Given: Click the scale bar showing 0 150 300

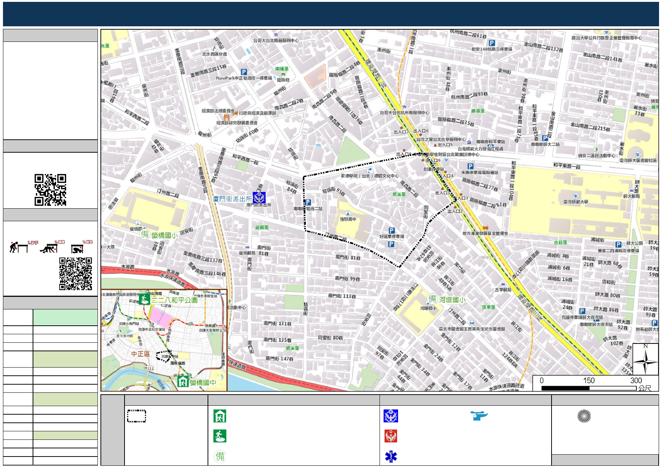Looking at the screenshot, I should pos(589,388).
